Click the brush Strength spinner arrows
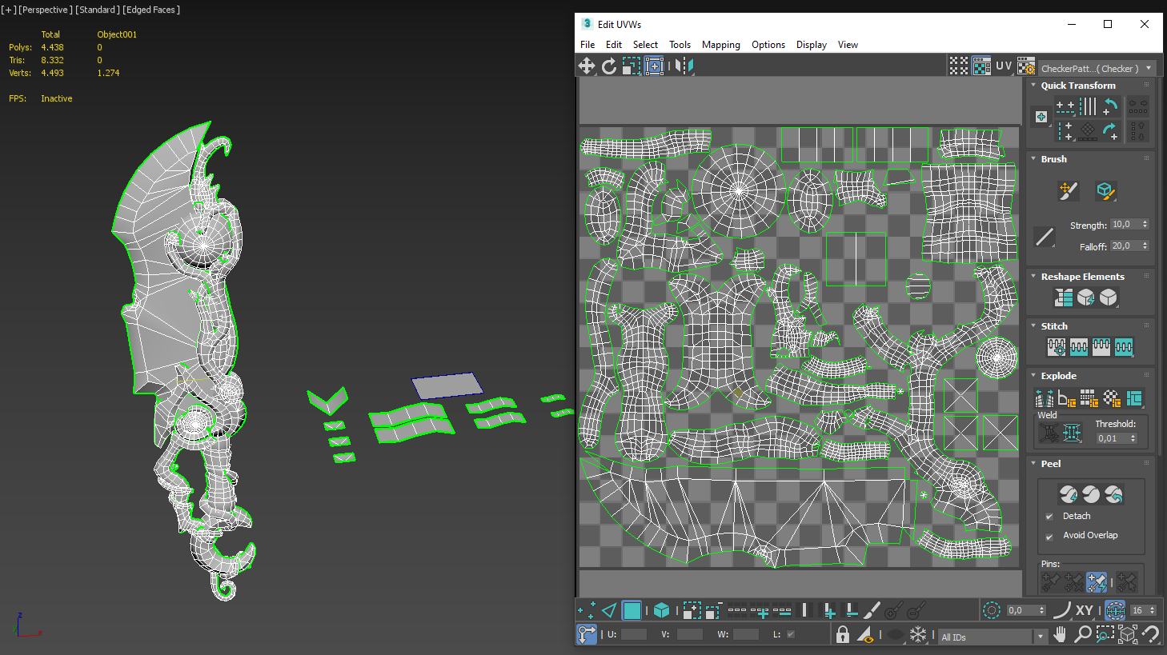The width and height of the screenshot is (1167, 655). pyautogui.click(x=1145, y=225)
